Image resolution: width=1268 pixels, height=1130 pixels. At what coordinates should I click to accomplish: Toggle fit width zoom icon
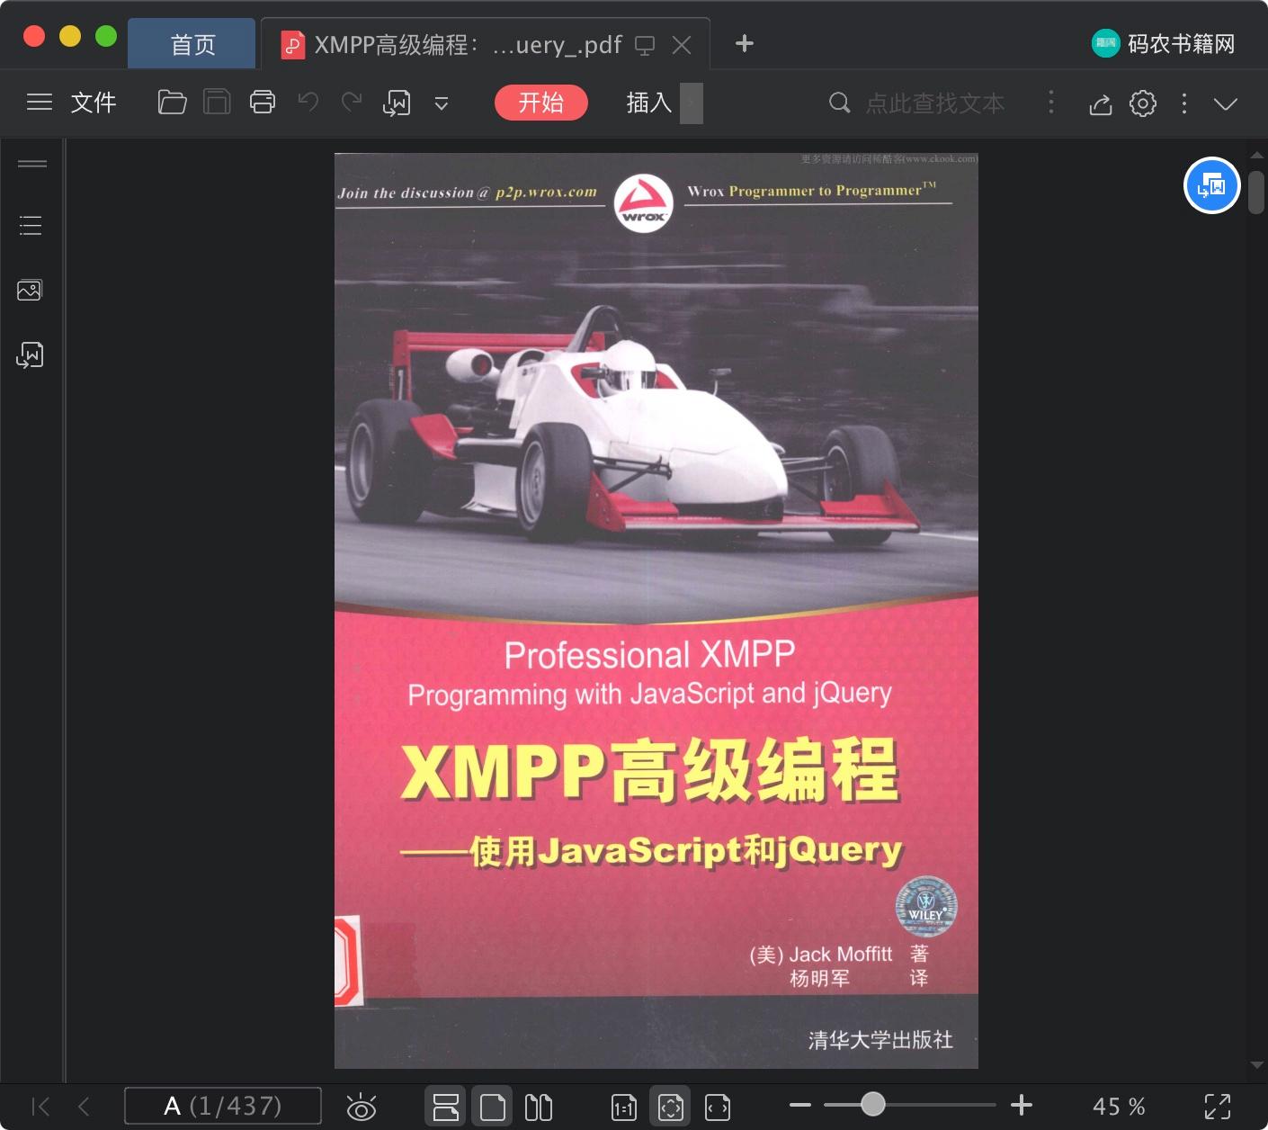tap(718, 1107)
